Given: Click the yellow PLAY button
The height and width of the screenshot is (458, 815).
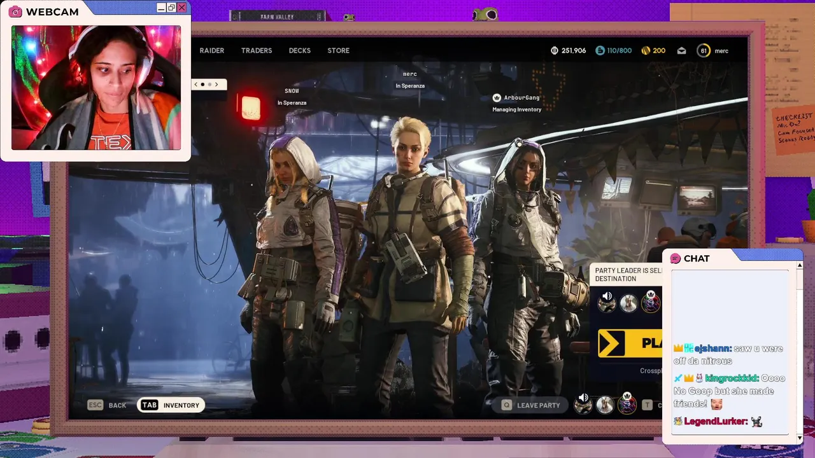Looking at the screenshot, I should pos(630,343).
